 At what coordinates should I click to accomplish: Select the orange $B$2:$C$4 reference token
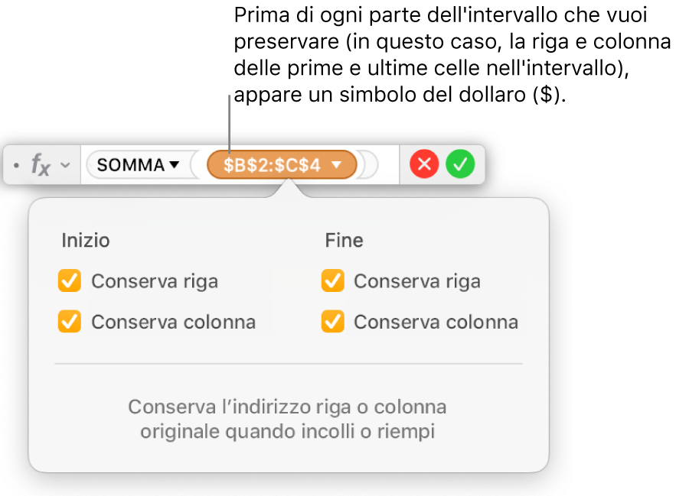pos(272,164)
